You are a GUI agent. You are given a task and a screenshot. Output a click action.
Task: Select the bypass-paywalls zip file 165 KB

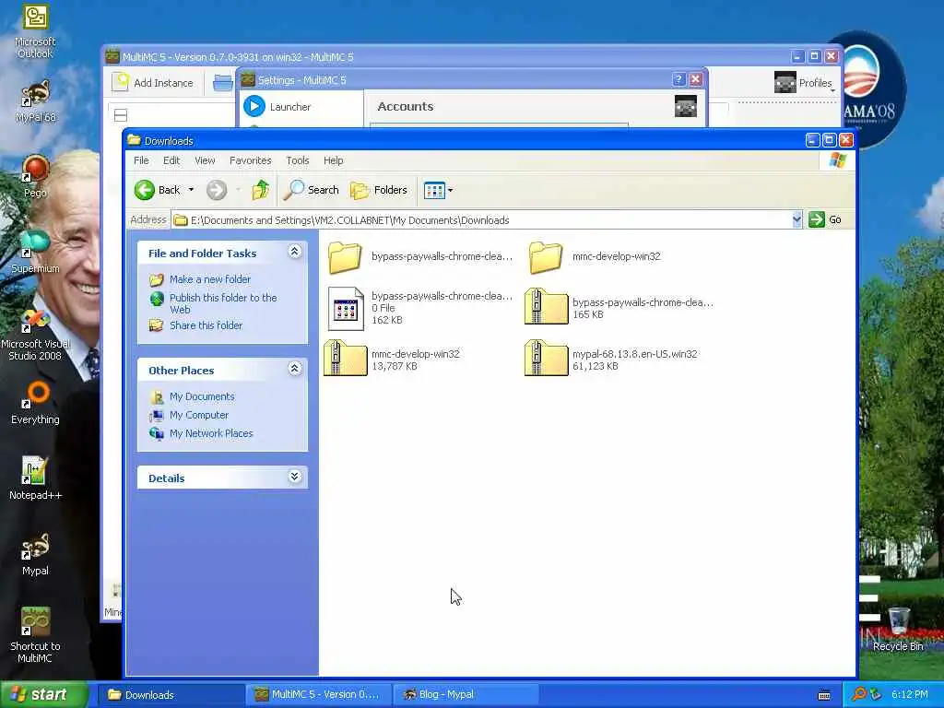click(x=546, y=306)
